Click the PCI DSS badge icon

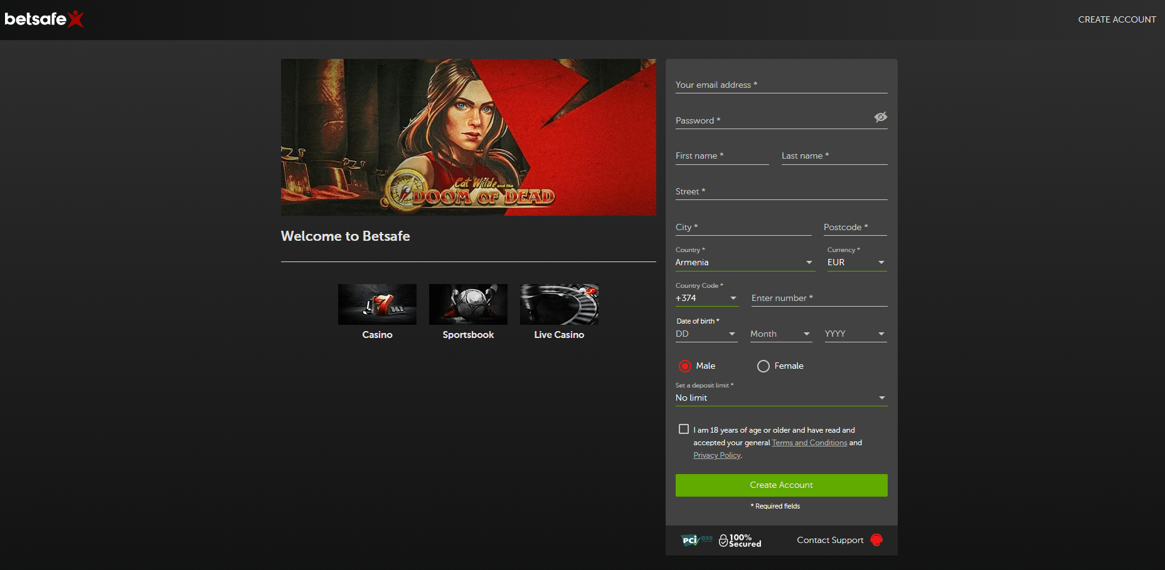(x=697, y=540)
